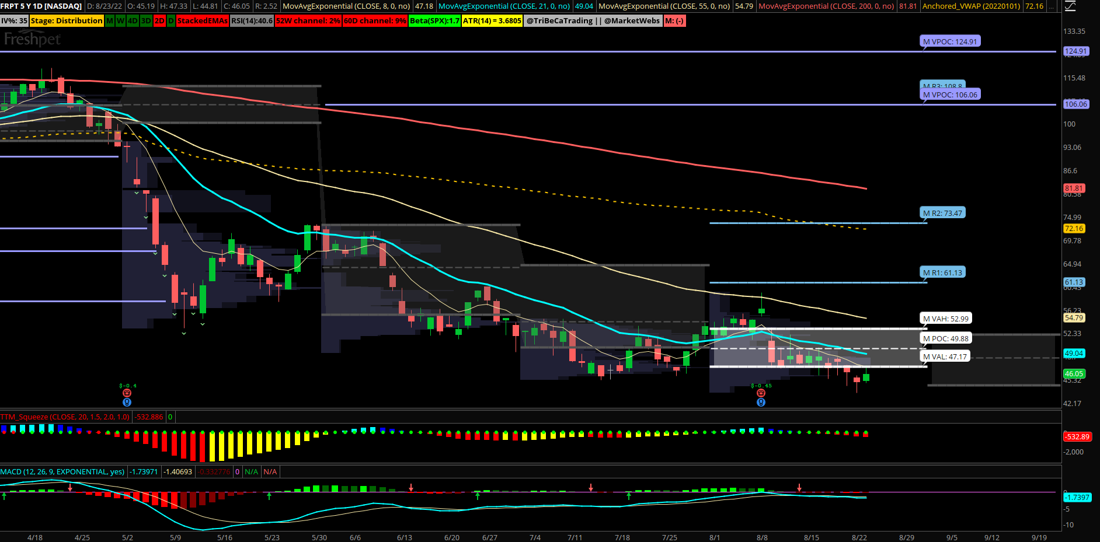Click the orange 72.16 price axis tag
The height and width of the screenshot is (542, 1100).
coord(1074,229)
